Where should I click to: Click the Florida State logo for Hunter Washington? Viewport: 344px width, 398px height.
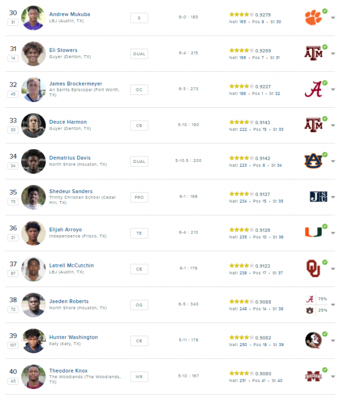click(x=313, y=340)
